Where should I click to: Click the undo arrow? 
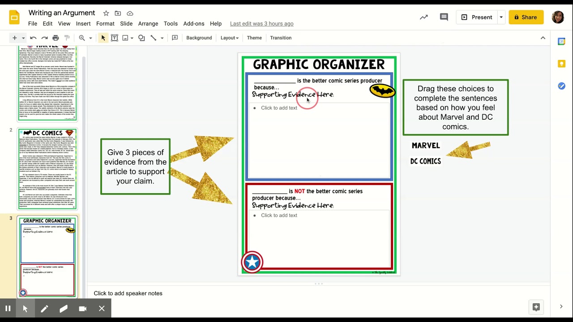click(x=33, y=38)
